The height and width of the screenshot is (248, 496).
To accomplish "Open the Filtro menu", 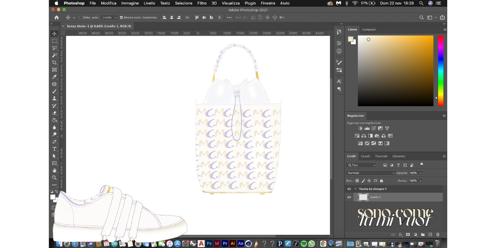I will tap(202, 3).
